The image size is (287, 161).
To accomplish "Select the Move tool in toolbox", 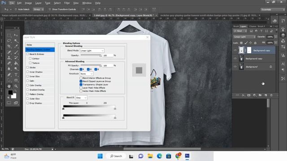I will [16, 35].
